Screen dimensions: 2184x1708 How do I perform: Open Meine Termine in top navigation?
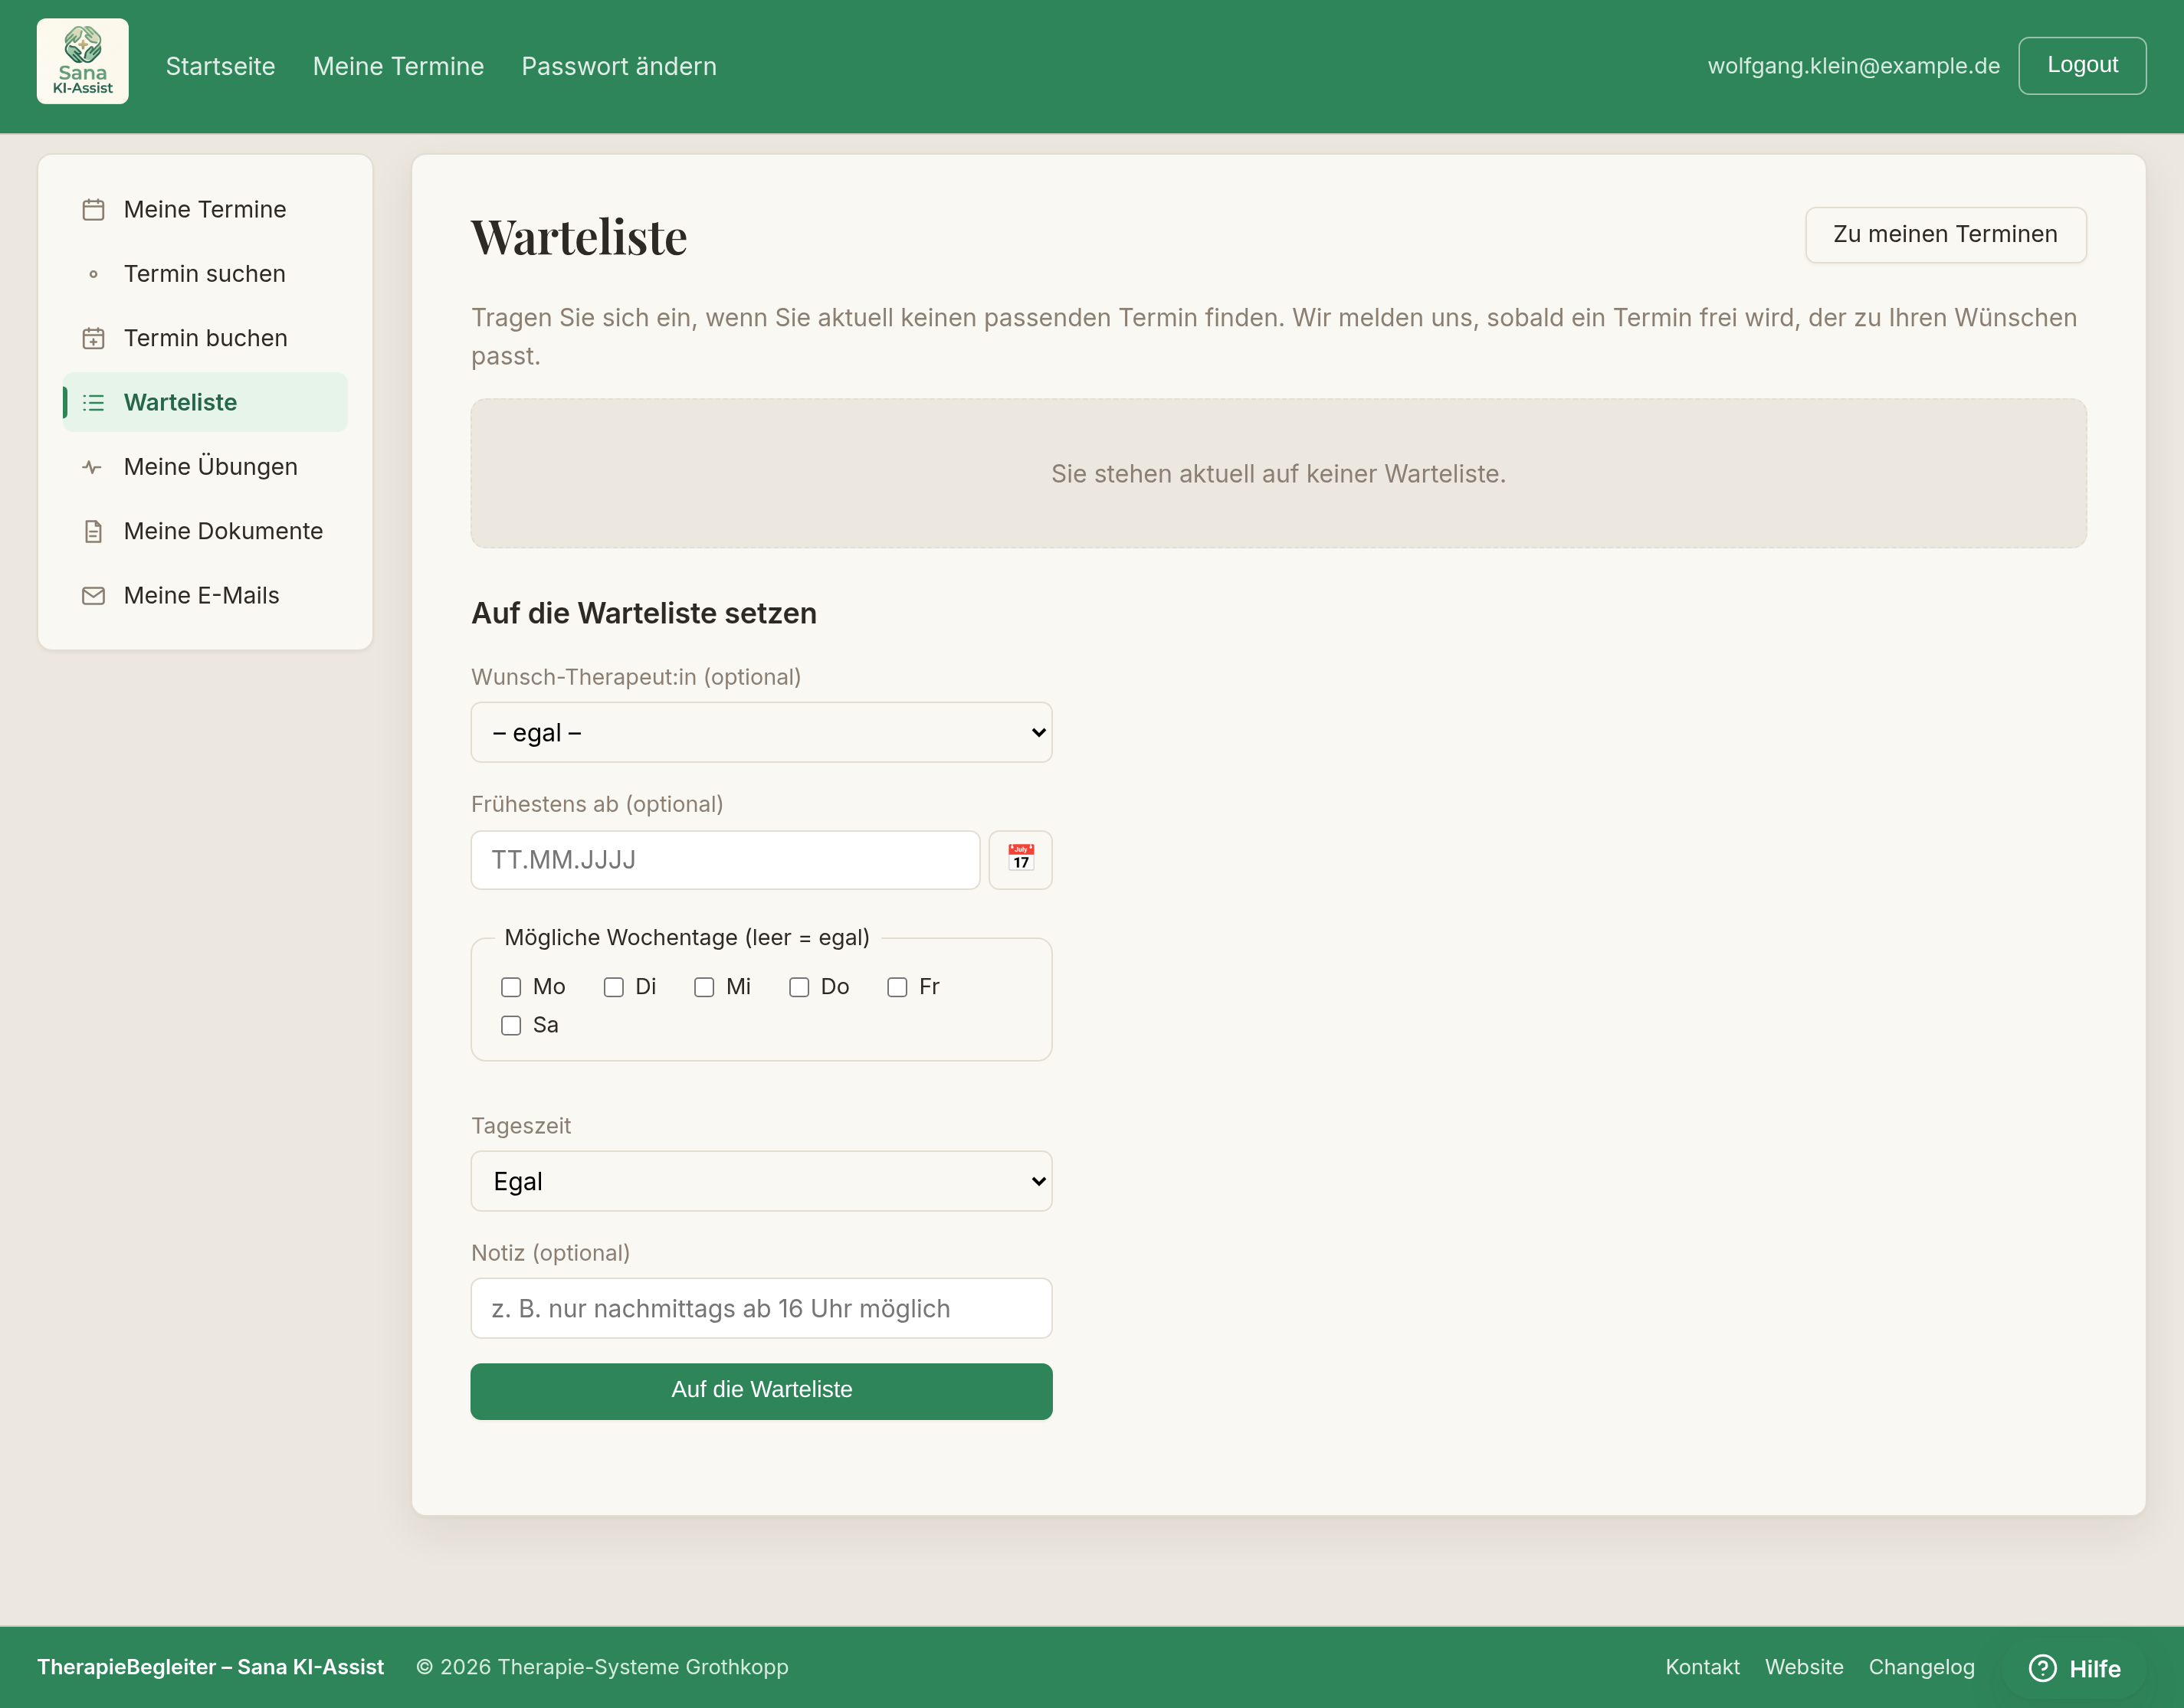coord(398,66)
